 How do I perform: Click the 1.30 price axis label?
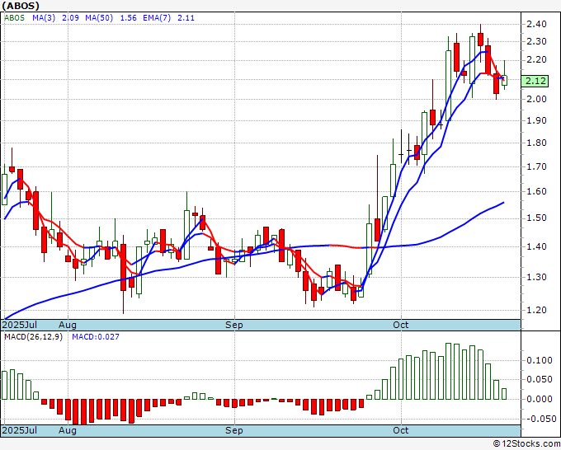[536, 277]
